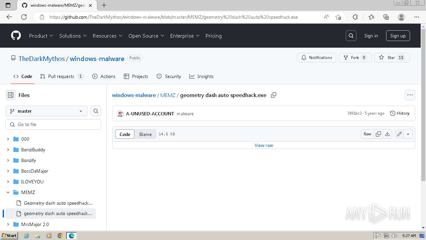Expand the ILOVEYOU folder chevron

pyautogui.click(x=8, y=182)
